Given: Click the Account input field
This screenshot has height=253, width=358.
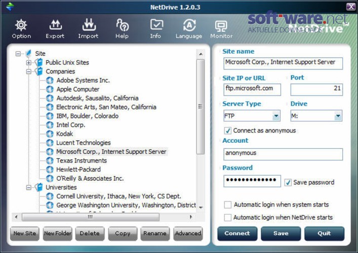Looking at the screenshot, I should pyautogui.click(x=283, y=154).
